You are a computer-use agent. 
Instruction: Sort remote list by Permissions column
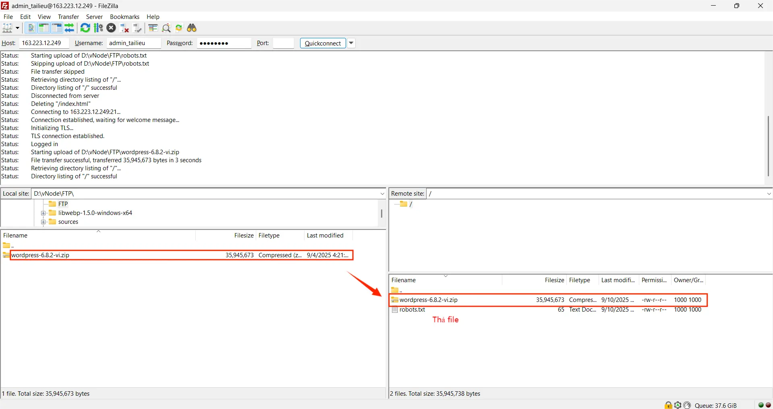pos(655,280)
